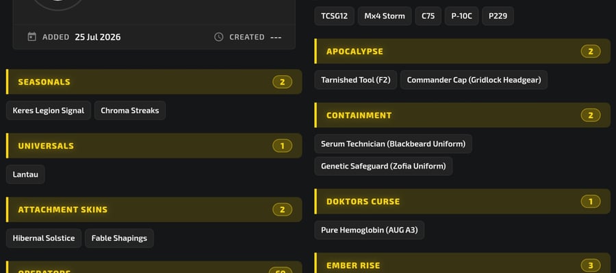The width and height of the screenshot is (616, 273).
Task: Click Pure Hemoglobin (AUG A3) tag
Action: point(370,230)
